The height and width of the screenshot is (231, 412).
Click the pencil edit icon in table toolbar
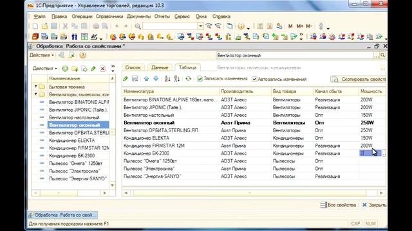tap(126, 78)
